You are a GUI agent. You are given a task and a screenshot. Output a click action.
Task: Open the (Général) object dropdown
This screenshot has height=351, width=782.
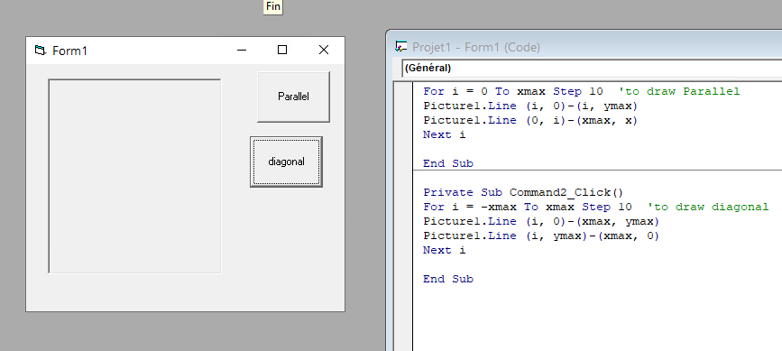(x=592, y=69)
